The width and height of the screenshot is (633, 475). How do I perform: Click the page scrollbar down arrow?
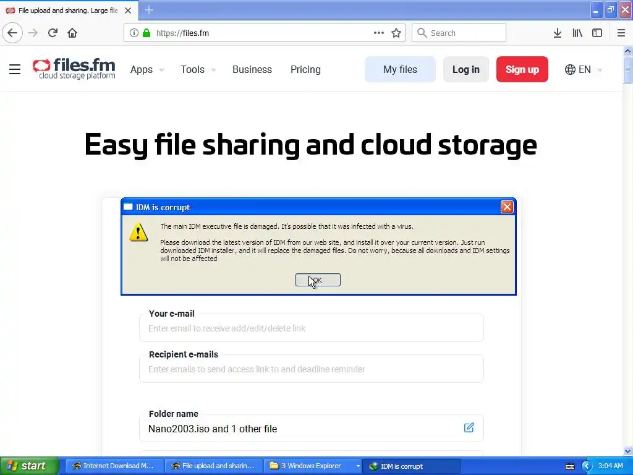click(x=627, y=451)
